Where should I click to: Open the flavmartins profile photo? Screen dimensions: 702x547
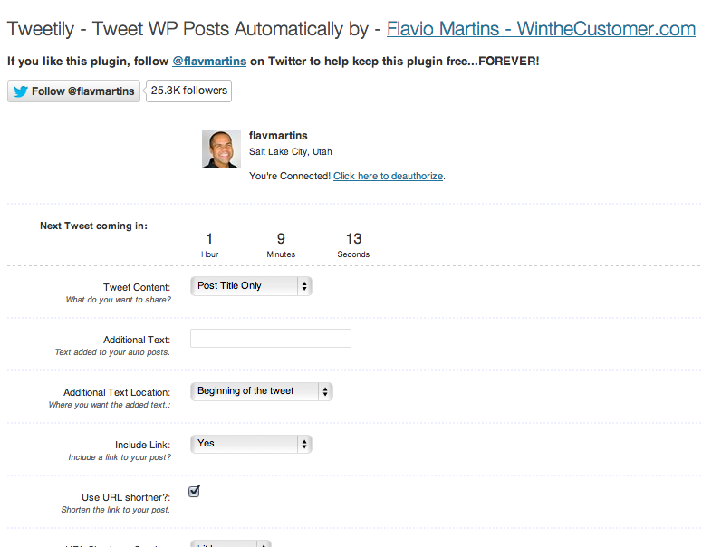coord(221,149)
